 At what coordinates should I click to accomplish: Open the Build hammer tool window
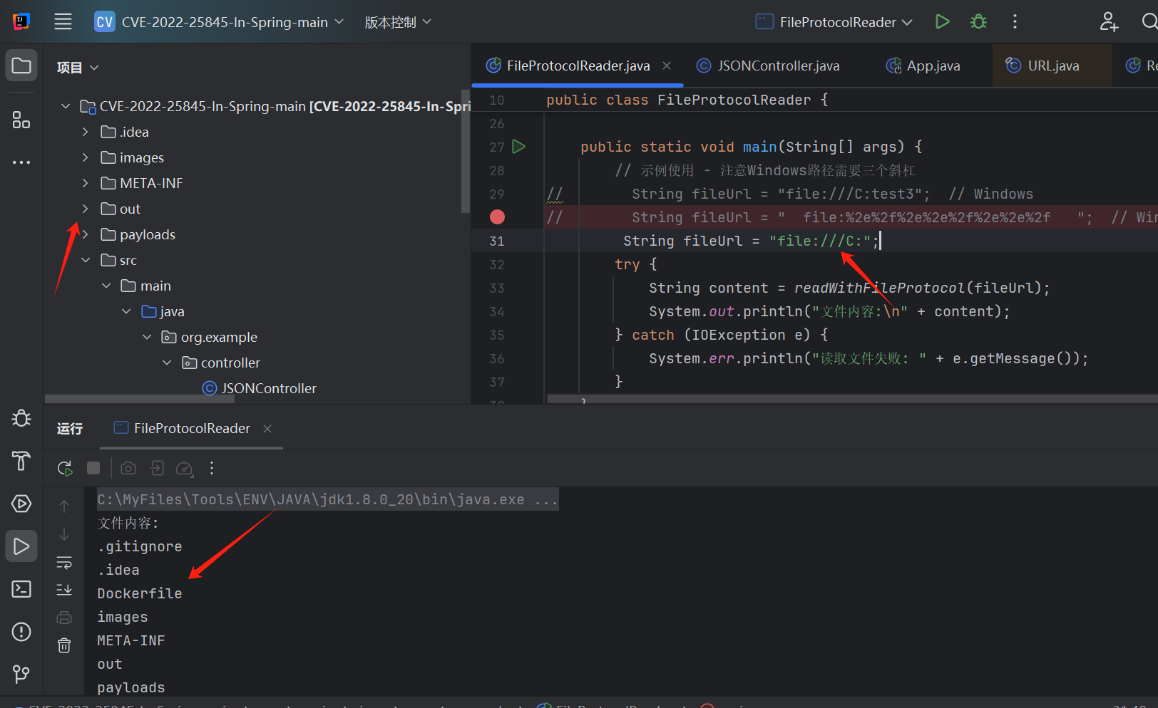point(21,461)
